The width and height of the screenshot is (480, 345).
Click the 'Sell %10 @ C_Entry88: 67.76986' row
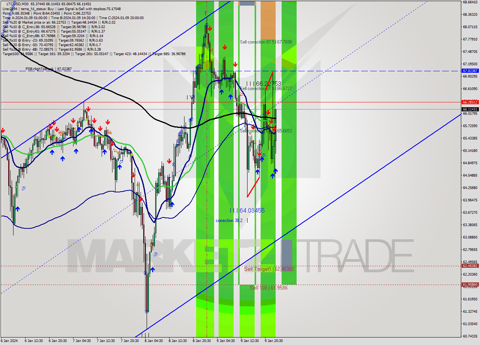53,36
